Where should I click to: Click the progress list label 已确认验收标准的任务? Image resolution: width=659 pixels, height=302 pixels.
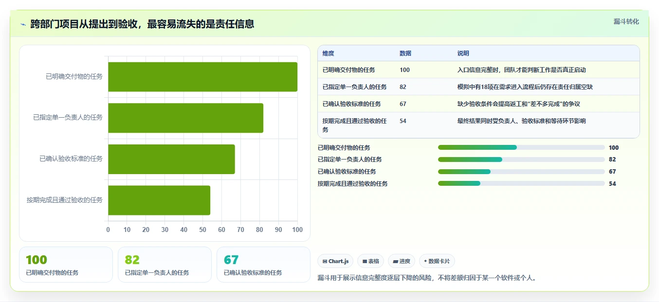(x=347, y=172)
